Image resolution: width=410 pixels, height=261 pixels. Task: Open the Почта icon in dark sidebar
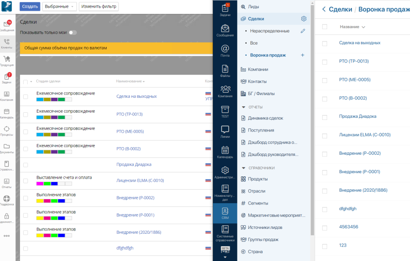click(x=225, y=51)
